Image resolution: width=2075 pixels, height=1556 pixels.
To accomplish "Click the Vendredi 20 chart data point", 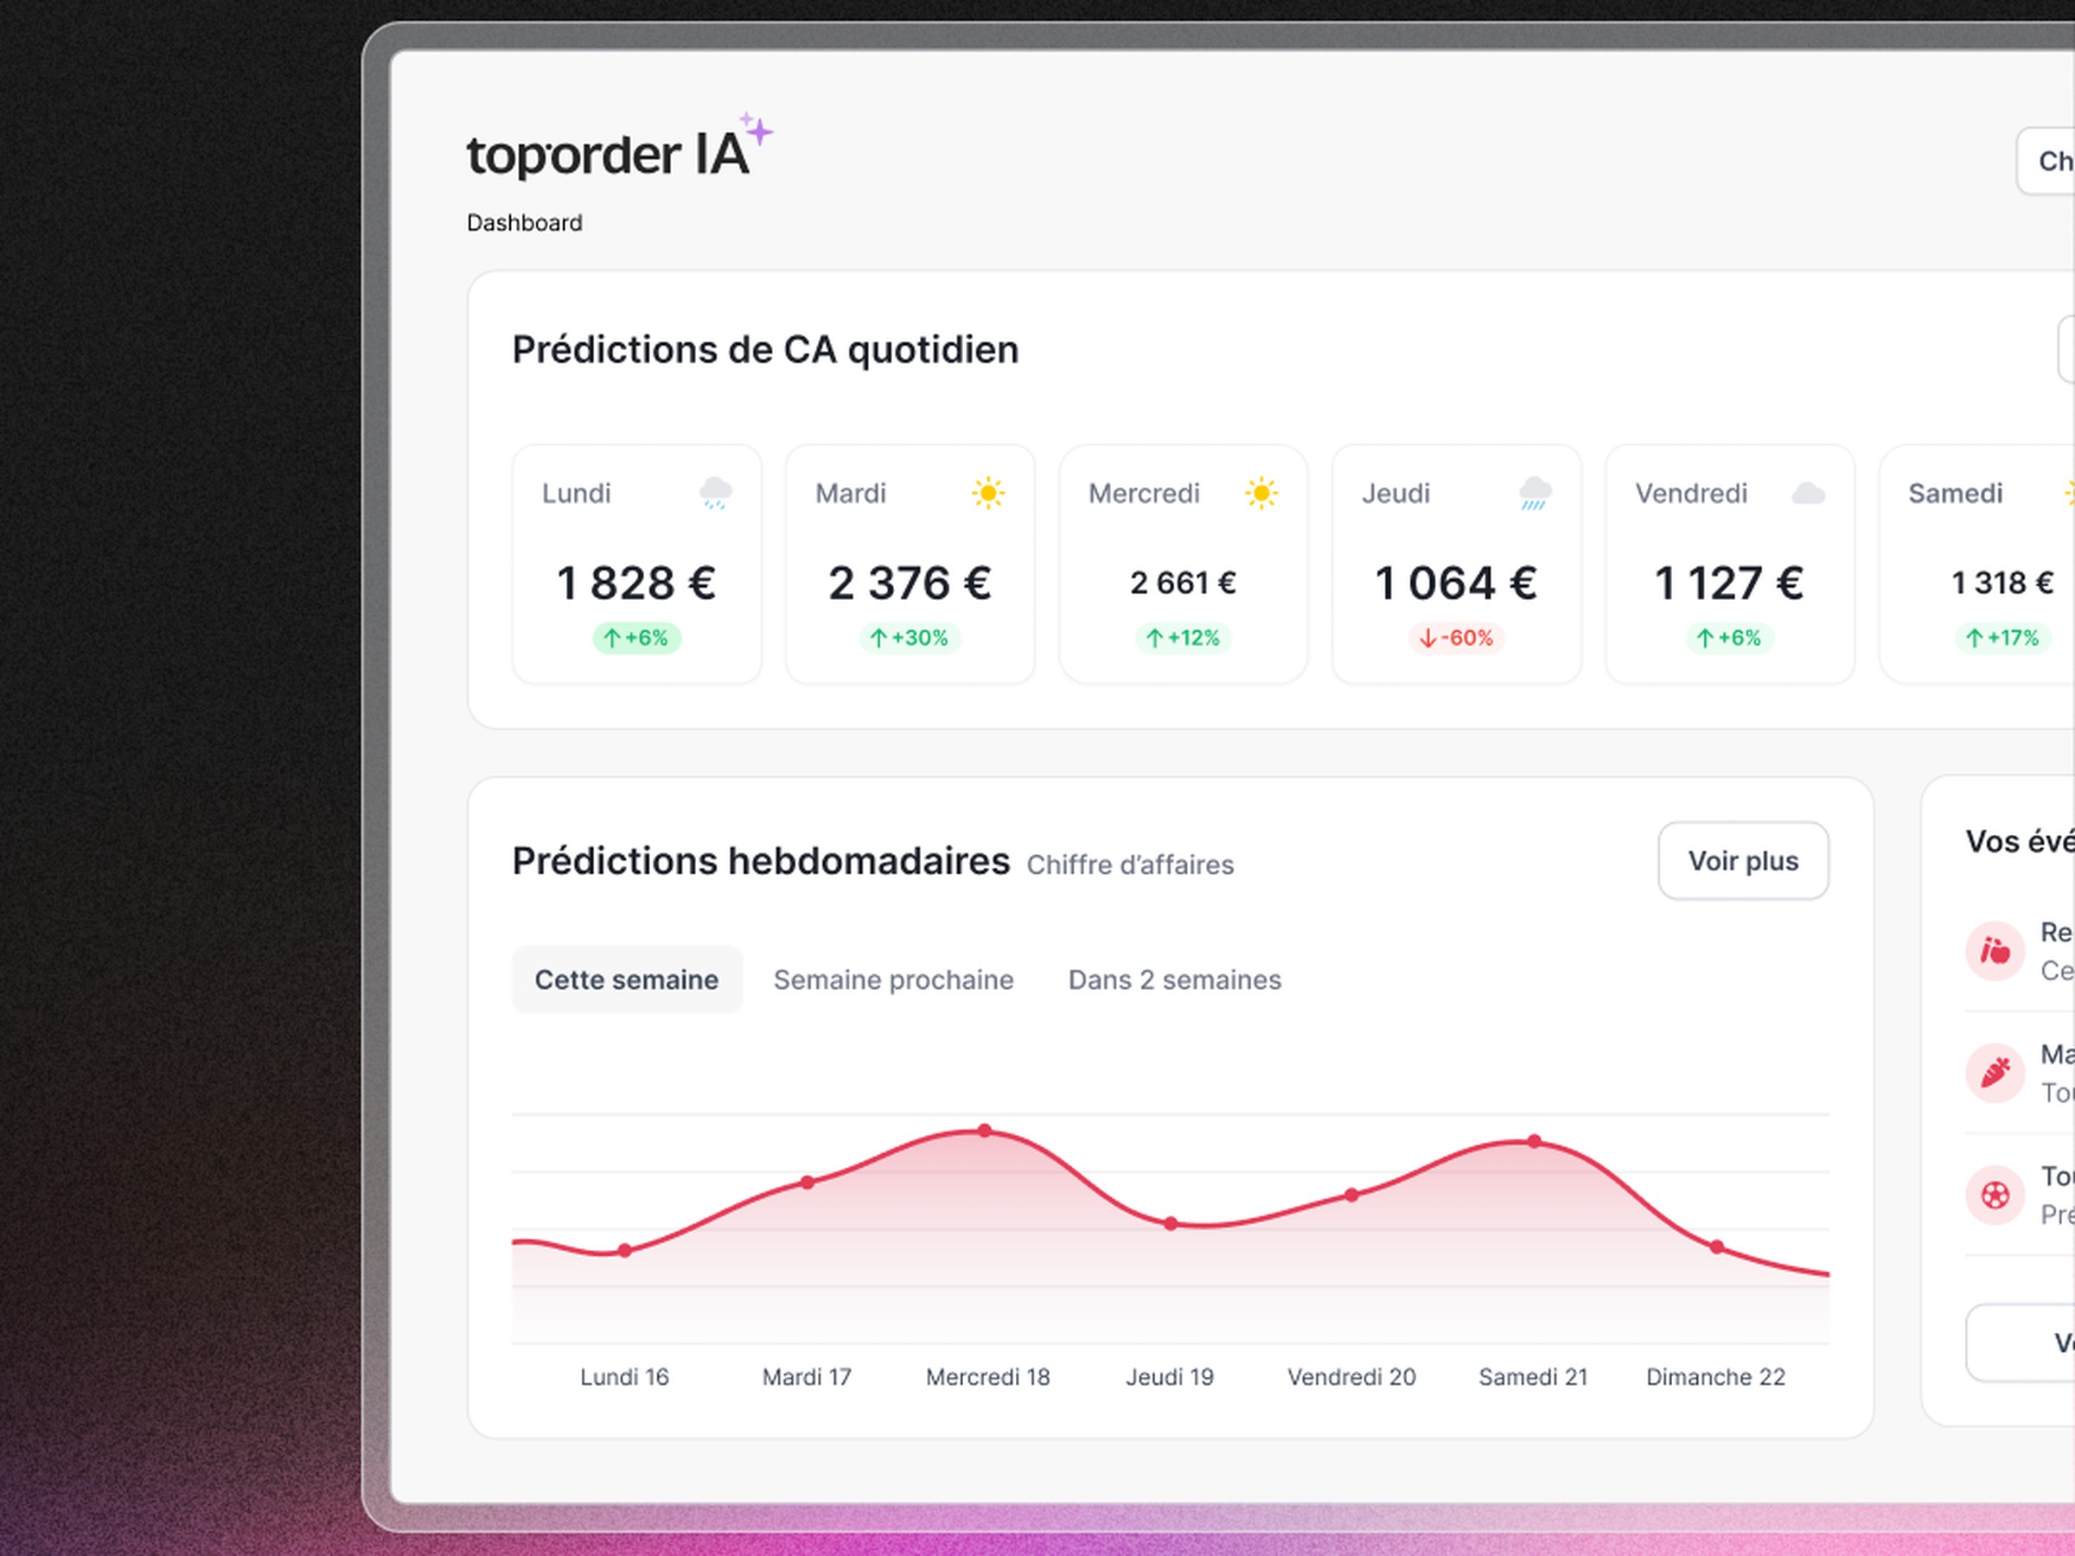I will pos(1351,1195).
